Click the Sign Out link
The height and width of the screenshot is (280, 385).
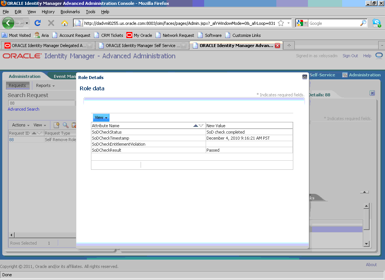350,56
